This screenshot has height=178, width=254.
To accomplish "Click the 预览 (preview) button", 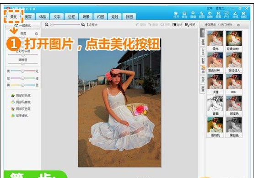I will 190,25.
